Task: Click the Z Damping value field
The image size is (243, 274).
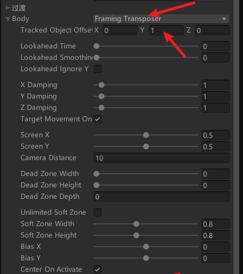Action: click(x=216, y=108)
